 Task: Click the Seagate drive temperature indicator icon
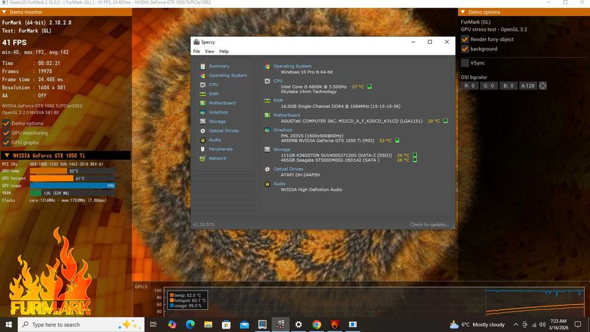point(415,160)
